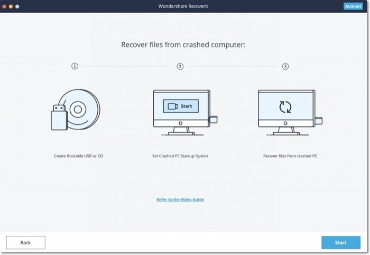Close the Recoverit window with red button
The image size is (370, 255).
pos(5,6)
